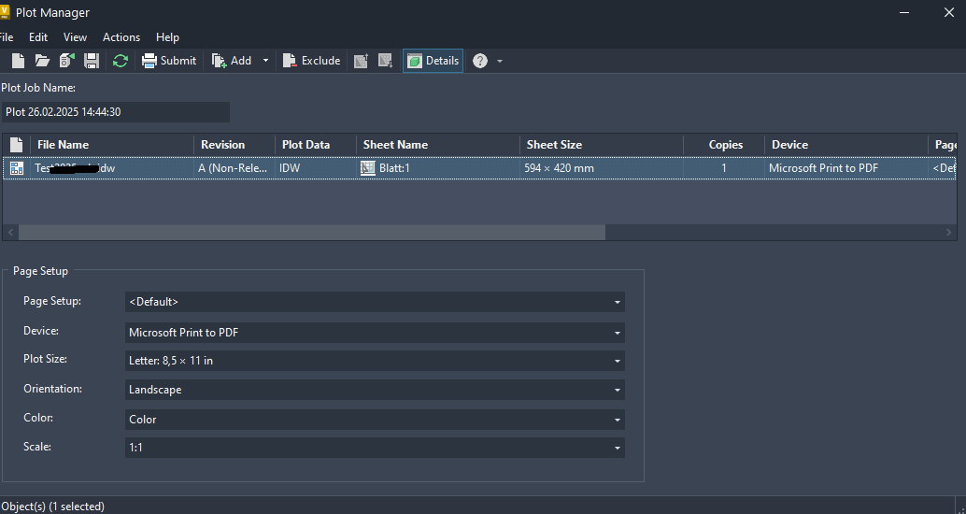Expand the Add button dropdown arrow

265,61
